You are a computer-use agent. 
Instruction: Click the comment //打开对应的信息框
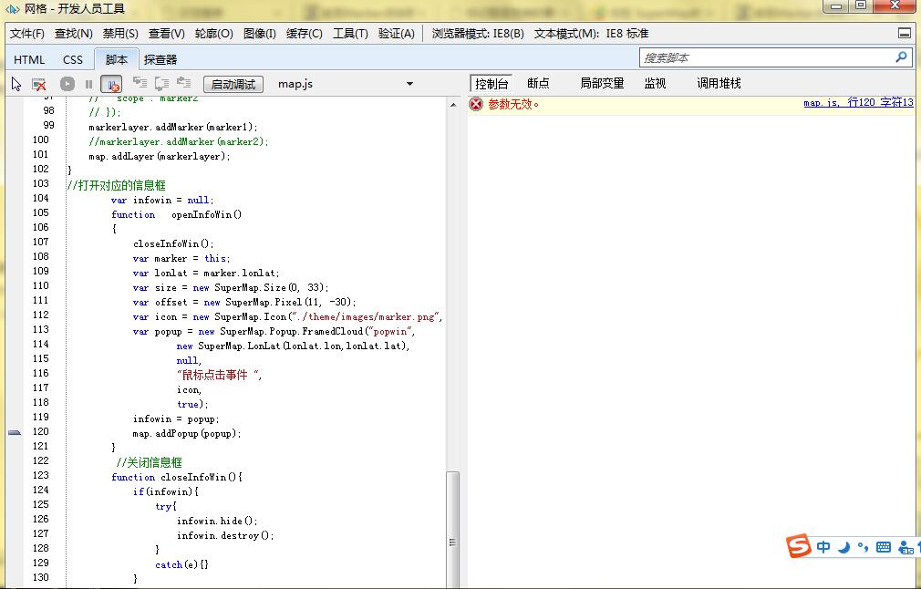pos(117,186)
